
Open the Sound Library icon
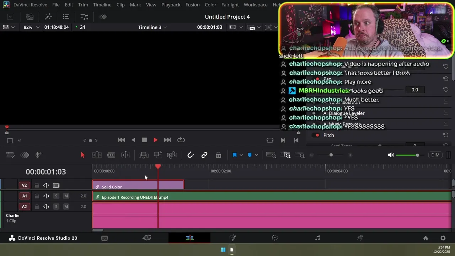84,17
